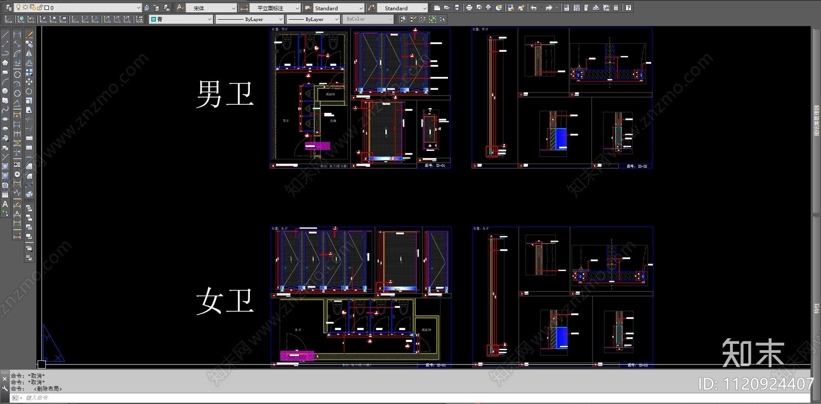Screen dimensions: 821x404
Task: Open the Layer Properties Manager icon
Action: tap(8, 8)
